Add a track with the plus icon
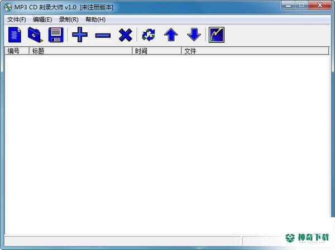Viewport: 335px width, 250px height. tap(80, 35)
